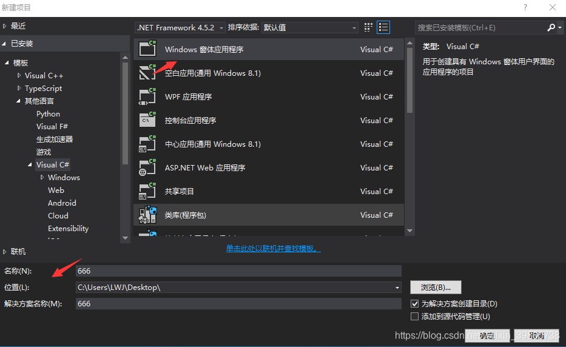Click the 浏览(B)... button
This screenshot has height=347, width=566.
tap(436, 288)
